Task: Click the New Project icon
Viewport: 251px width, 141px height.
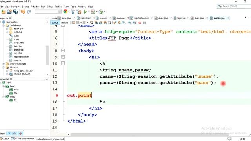Action: point(4,12)
